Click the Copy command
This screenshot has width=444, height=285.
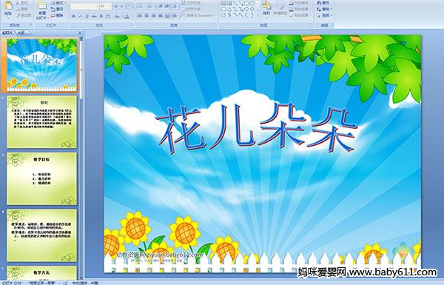coord(21,9)
